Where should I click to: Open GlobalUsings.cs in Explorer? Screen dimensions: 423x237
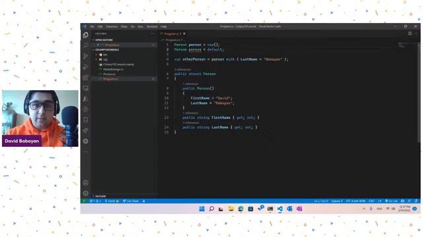113,69
